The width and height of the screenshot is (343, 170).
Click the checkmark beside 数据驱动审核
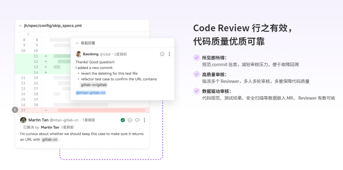point(197,91)
